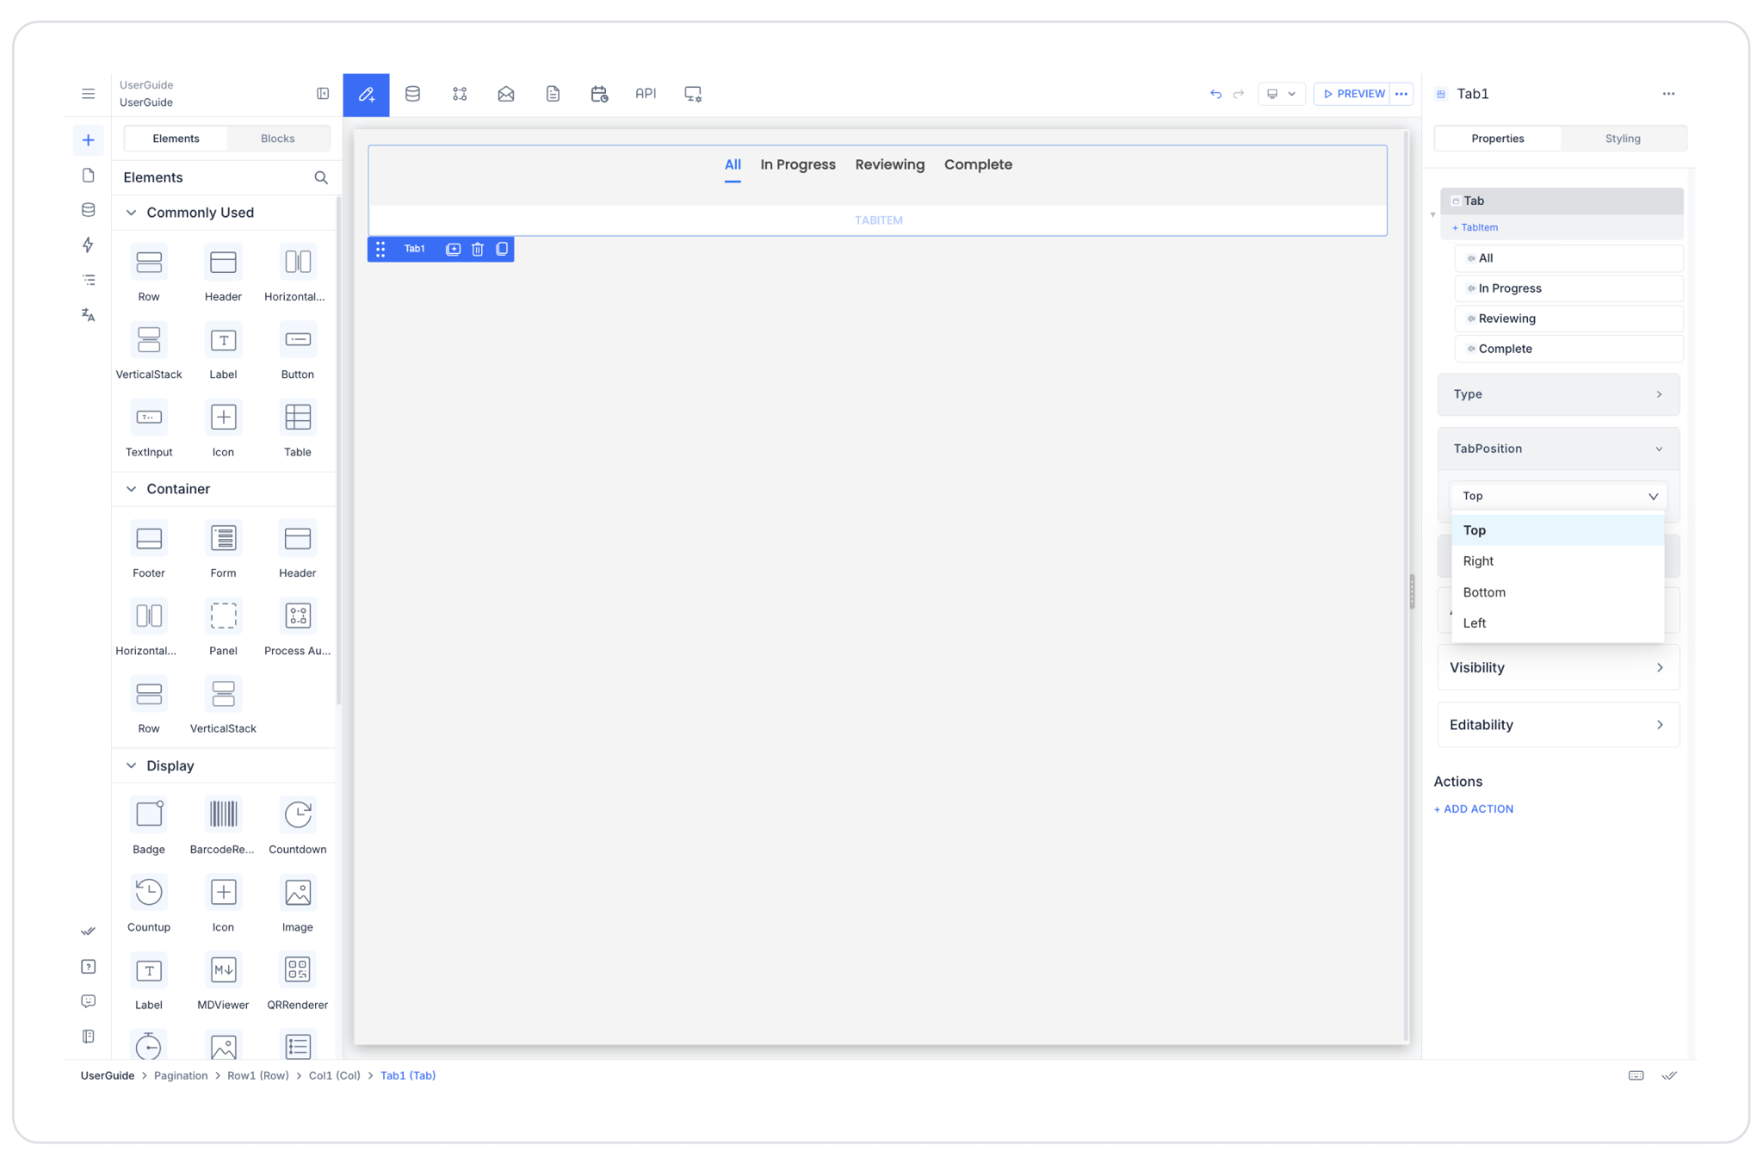Viewport: 1763px width, 1165px height.
Task: Delete Tab1 using the trash icon
Action: 478,249
